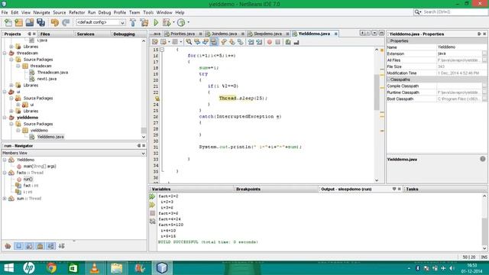Expand the ui Libraries node
This screenshot has height=275, width=489.
(11, 112)
